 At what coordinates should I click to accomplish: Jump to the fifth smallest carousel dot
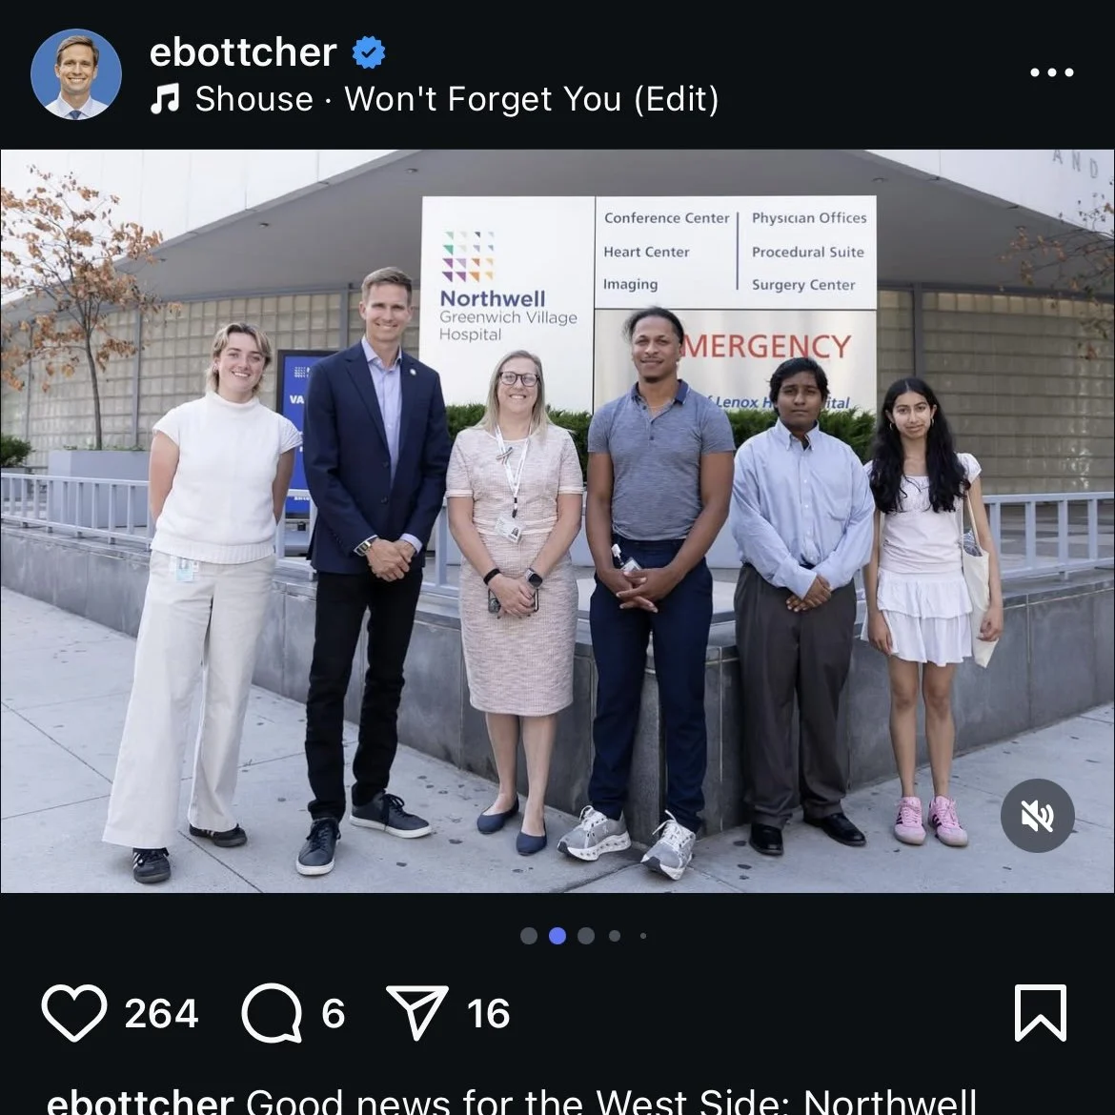pos(643,936)
